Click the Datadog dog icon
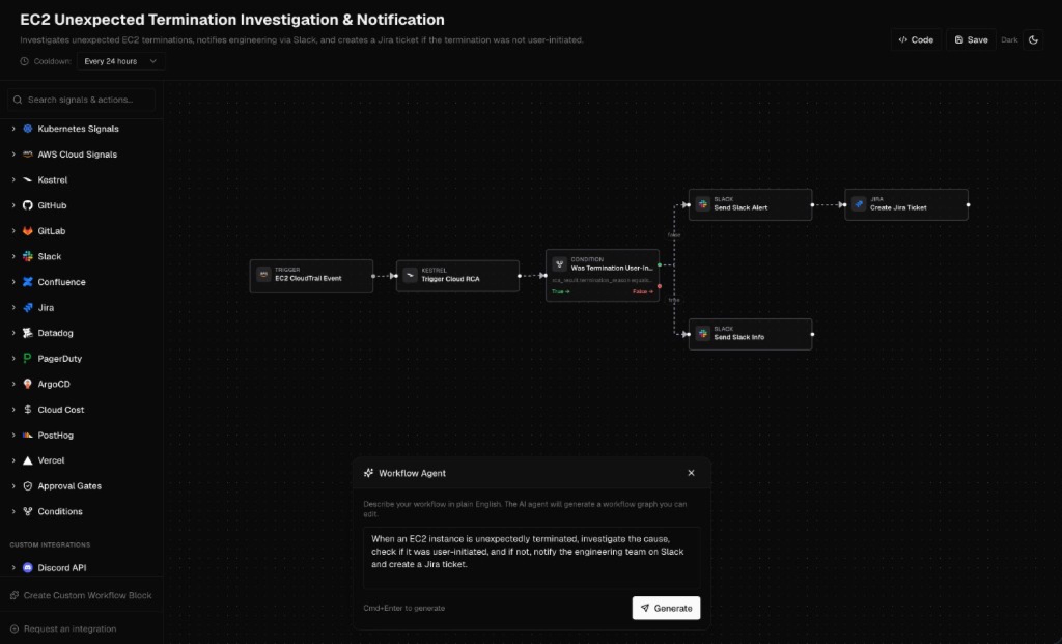 (x=28, y=333)
